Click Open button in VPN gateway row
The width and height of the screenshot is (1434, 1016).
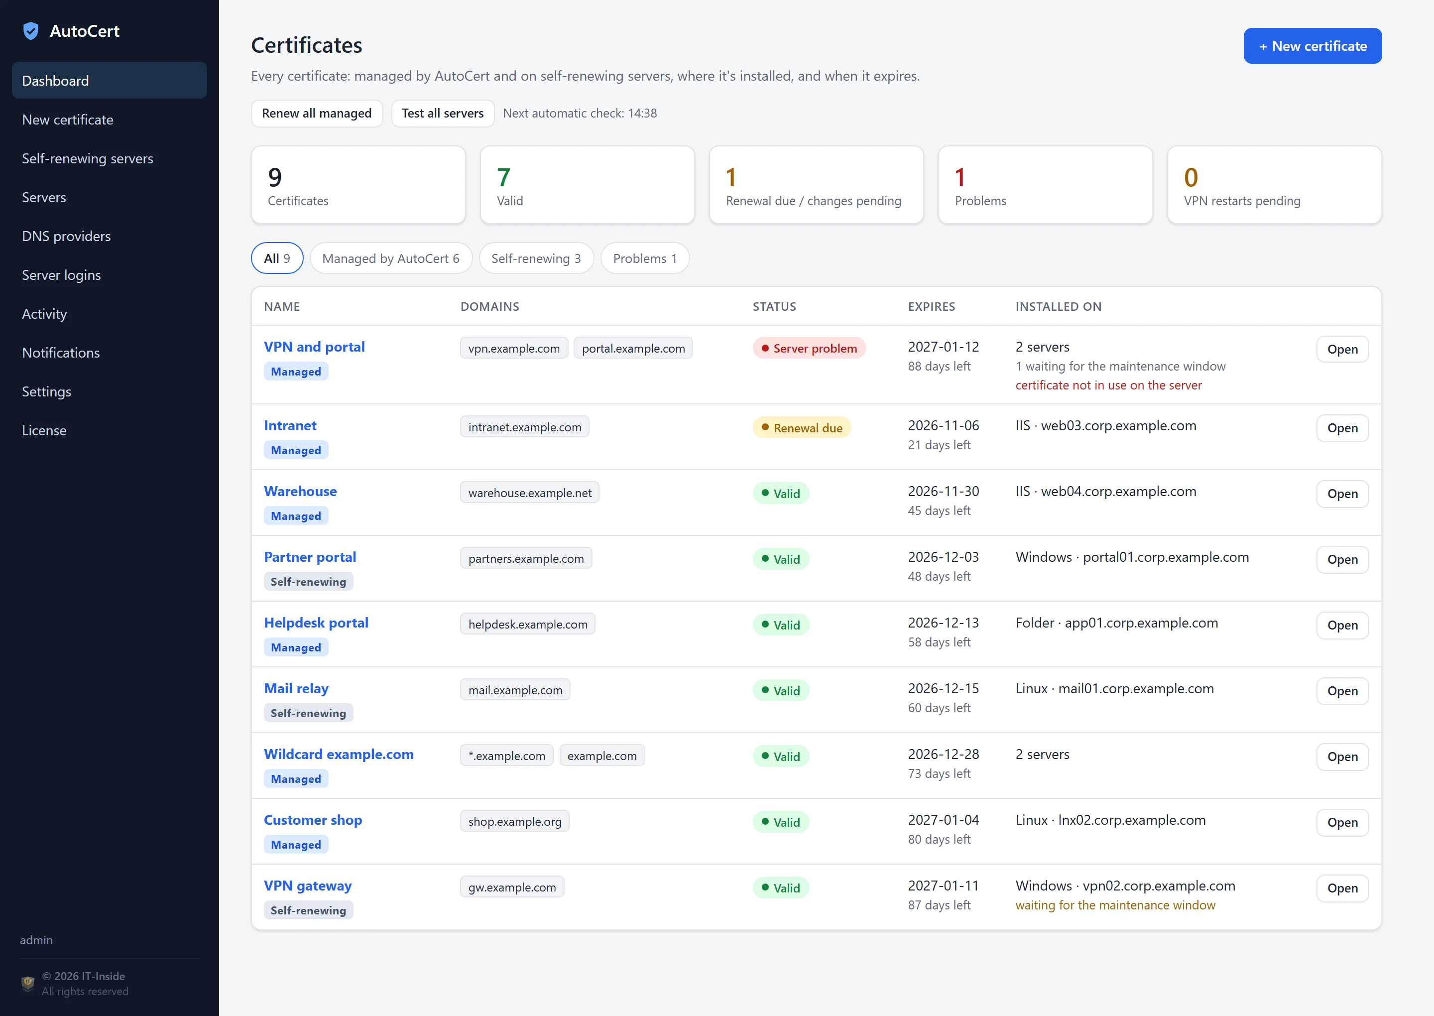click(1342, 888)
